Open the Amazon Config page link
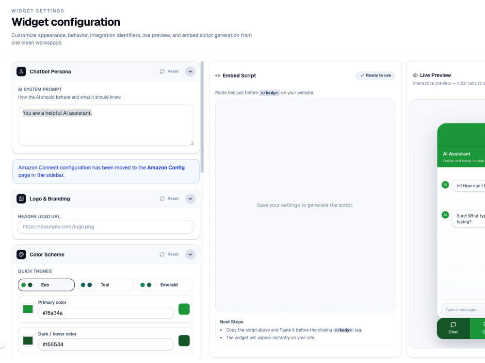The height and width of the screenshot is (363, 485). (x=166, y=167)
